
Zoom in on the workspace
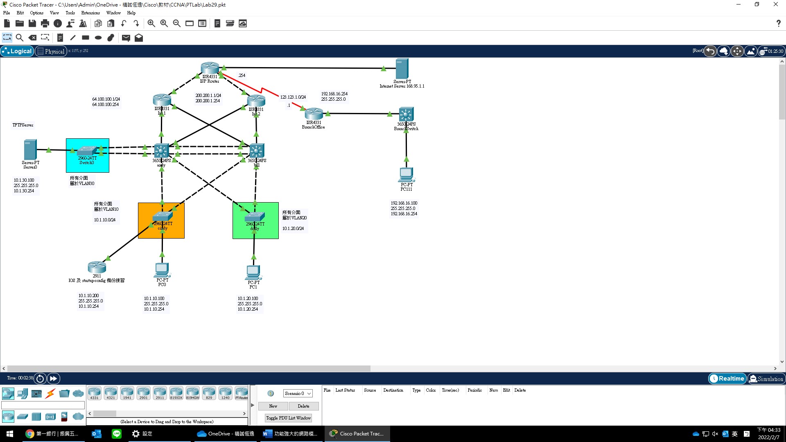tap(151, 23)
